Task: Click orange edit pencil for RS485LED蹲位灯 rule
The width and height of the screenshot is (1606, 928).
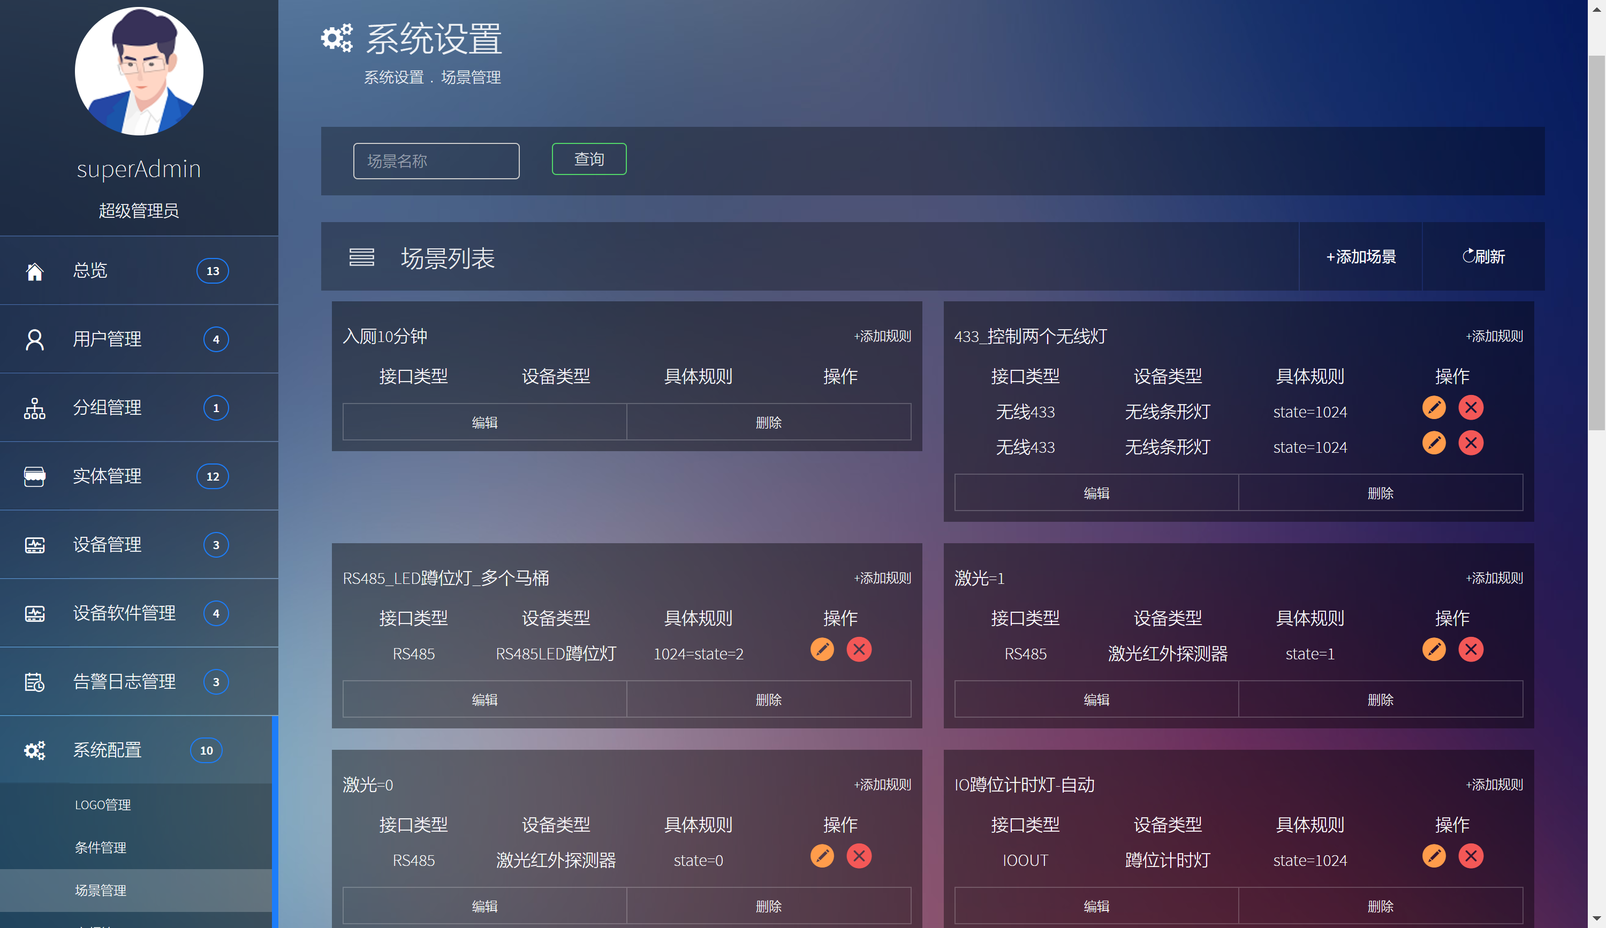Action: click(822, 650)
